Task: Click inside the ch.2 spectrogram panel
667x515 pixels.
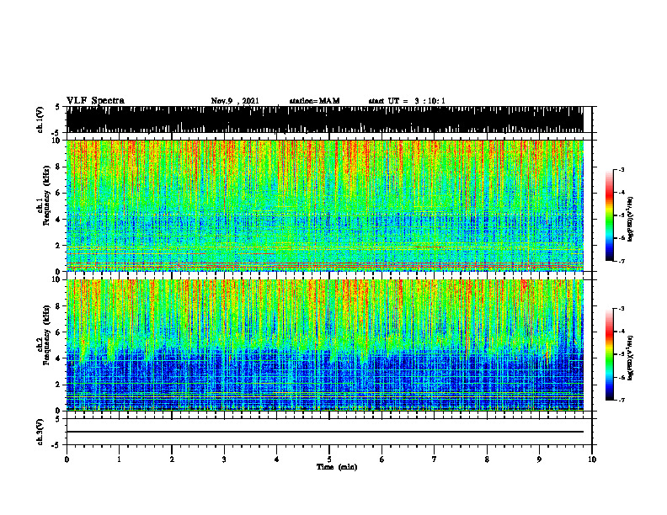Action: (324, 345)
